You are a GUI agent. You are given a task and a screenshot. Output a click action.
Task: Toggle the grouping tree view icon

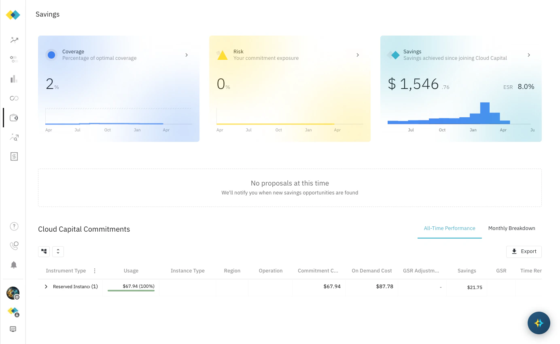tap(44, 251)
